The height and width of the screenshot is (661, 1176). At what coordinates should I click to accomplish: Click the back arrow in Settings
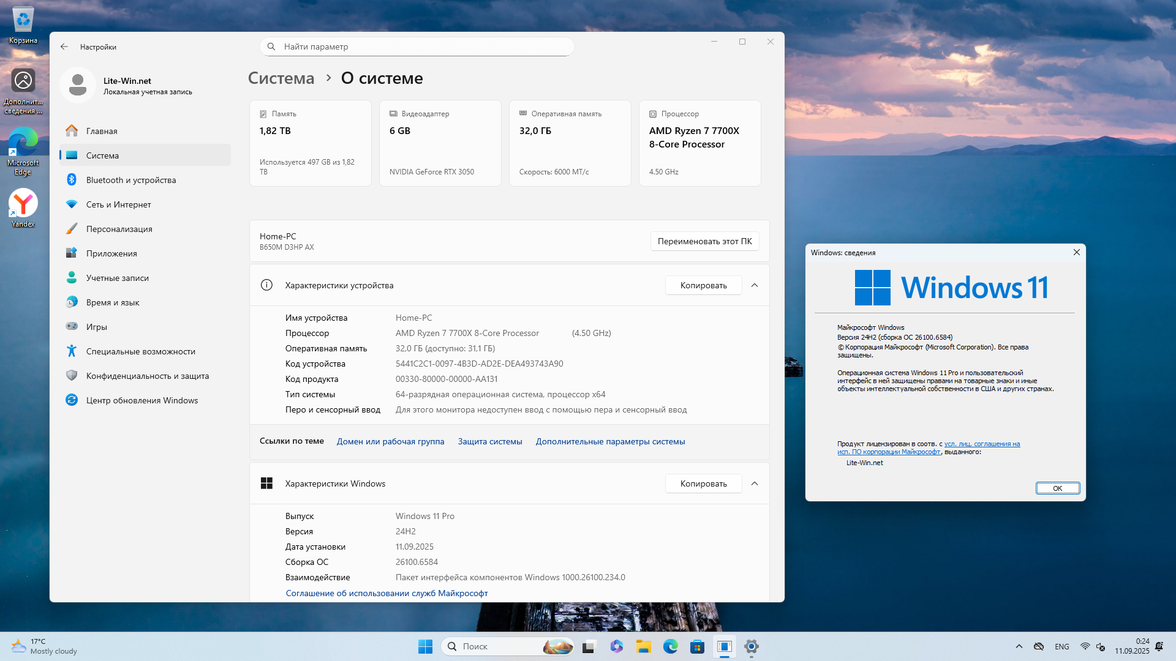64,47
